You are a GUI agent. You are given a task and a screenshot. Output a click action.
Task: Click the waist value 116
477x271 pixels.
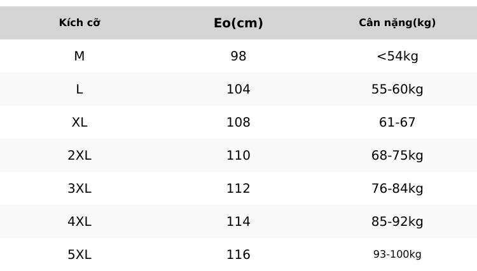coord(238,254)
